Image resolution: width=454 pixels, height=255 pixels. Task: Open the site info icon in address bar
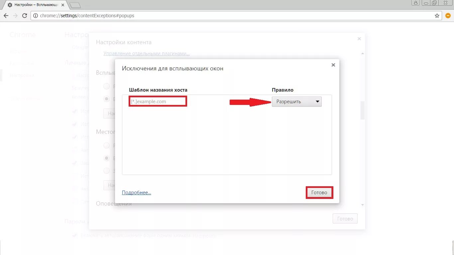36,16
